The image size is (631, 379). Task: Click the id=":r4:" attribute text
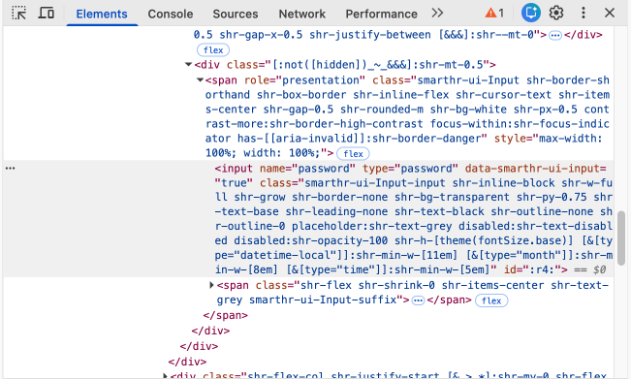tap(532, 269)
